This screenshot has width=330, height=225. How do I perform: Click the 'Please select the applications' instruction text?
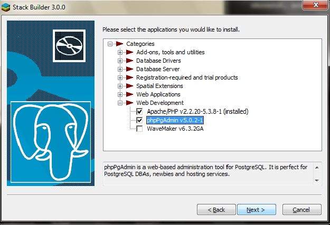(171, 30)
